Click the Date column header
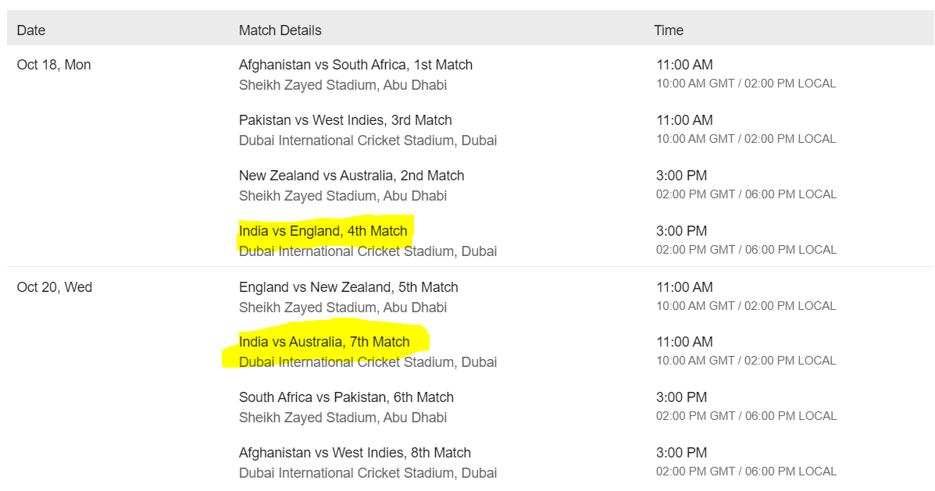 (31, 30)
